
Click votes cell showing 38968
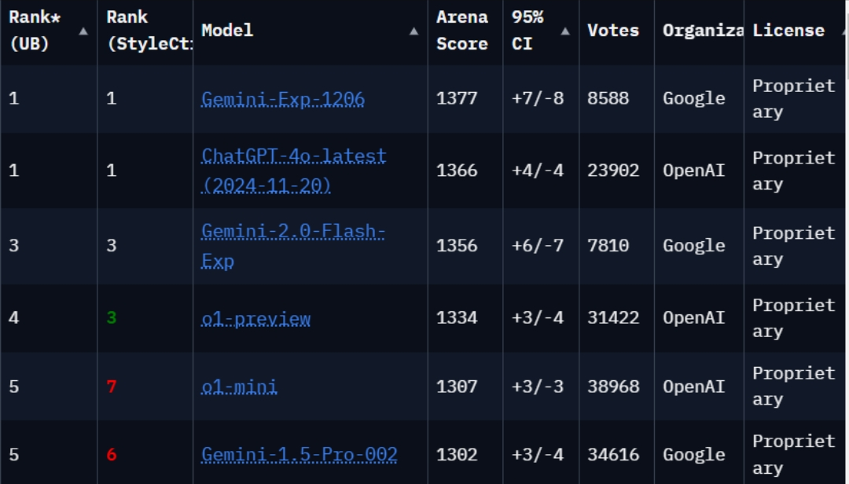click(x=613, y=387)
